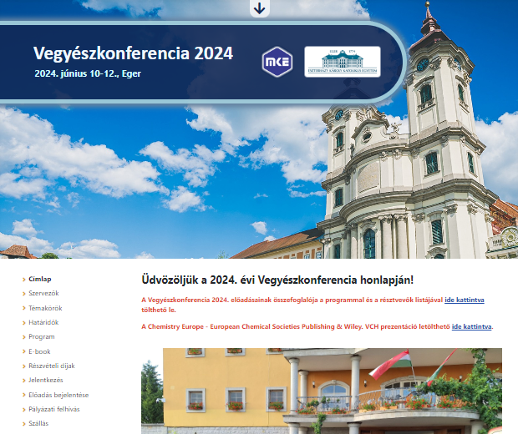This screenshot has height=434, width=518.
Task: Click the arrow bullet beside Címlap
Action: [23, 280]
